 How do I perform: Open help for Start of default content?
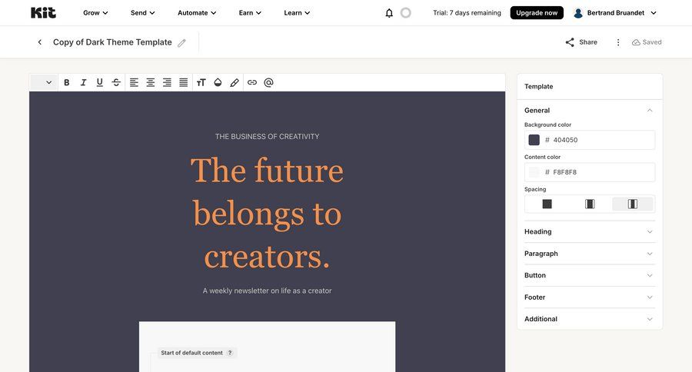click(x=230, y=353)
